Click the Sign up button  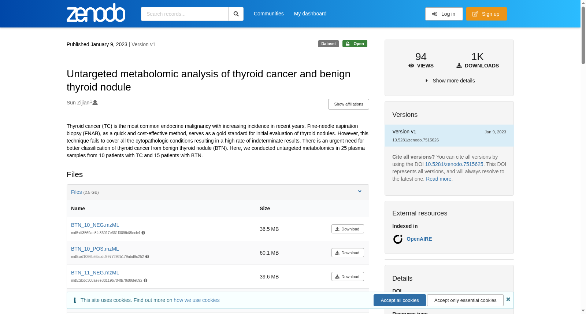click(486, 14)
